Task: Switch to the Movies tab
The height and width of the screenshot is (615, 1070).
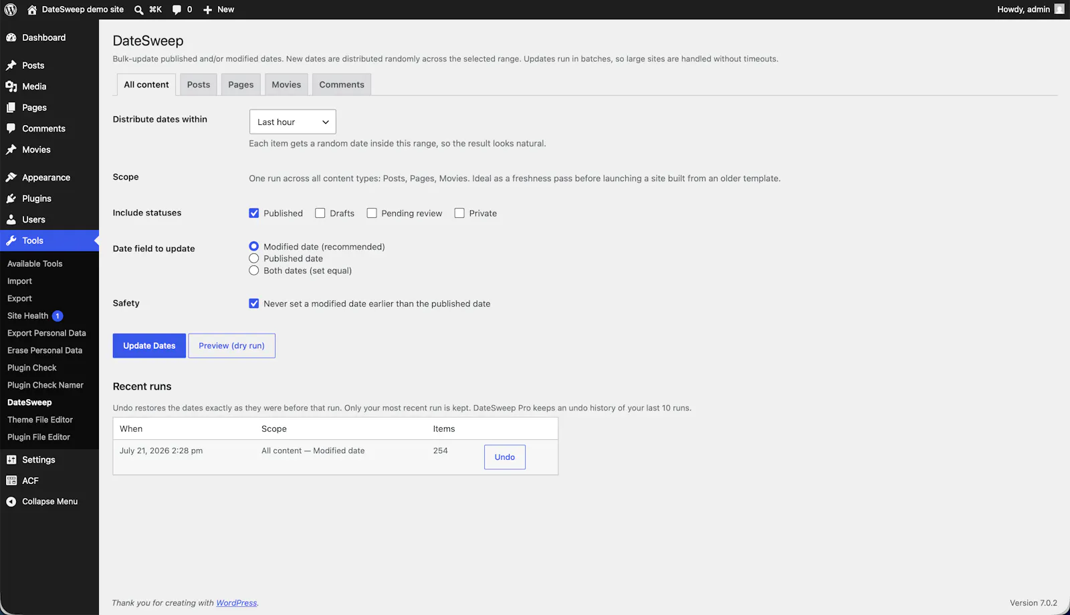Action: point(286,85)
